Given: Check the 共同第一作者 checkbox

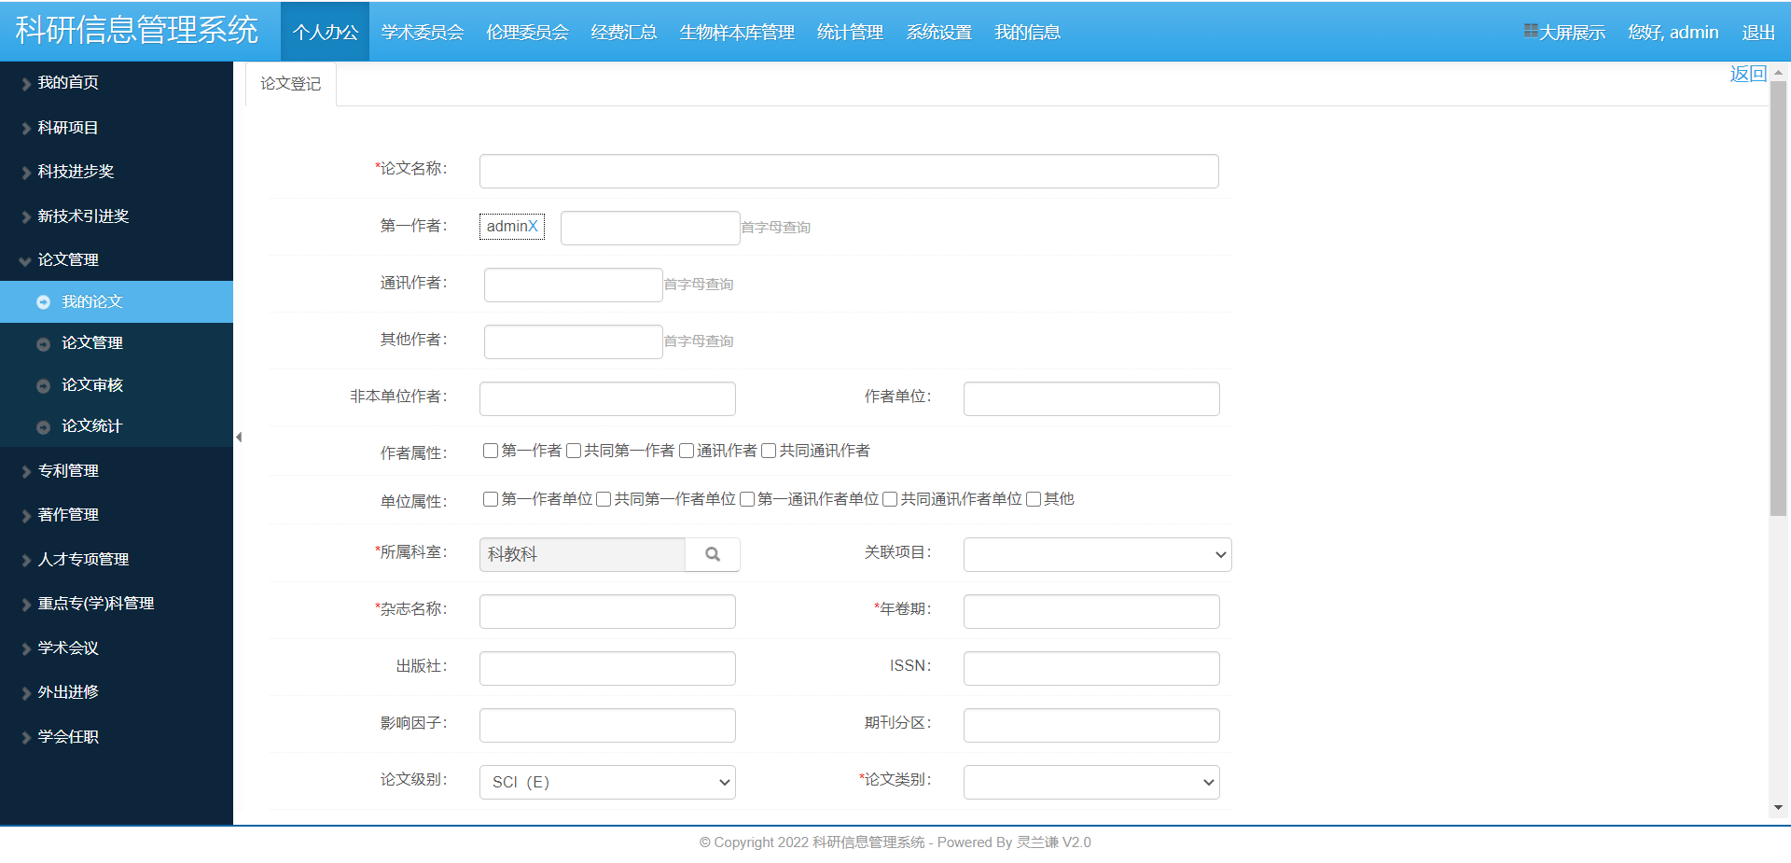Looking at the screenshot, I should pos(574,451).
